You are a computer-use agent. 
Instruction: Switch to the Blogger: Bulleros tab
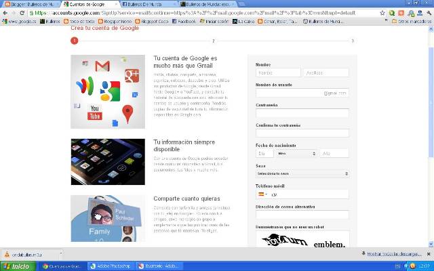31,4
